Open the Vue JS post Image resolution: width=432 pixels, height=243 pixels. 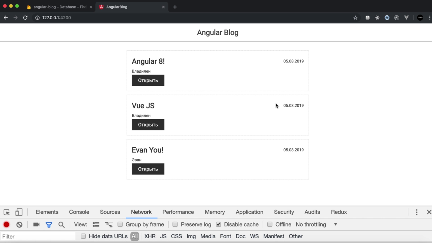pyautogui.click(x=148, y=125)
